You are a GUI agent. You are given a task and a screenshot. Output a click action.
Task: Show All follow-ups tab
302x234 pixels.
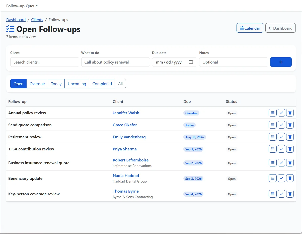120,84
